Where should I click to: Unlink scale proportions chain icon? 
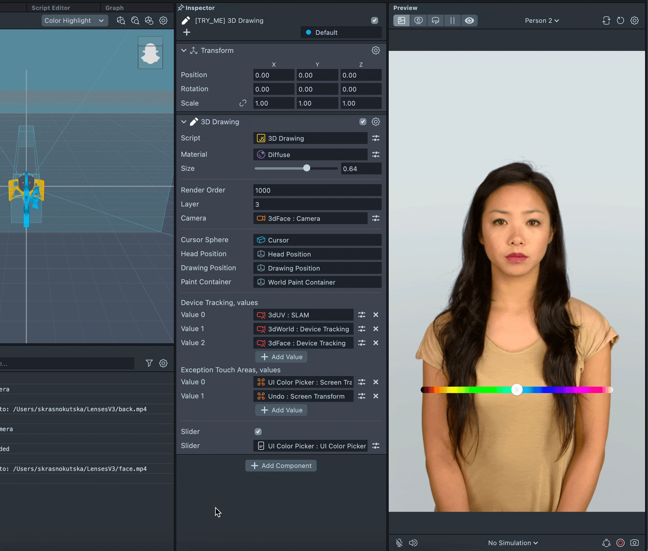(243, 103)
